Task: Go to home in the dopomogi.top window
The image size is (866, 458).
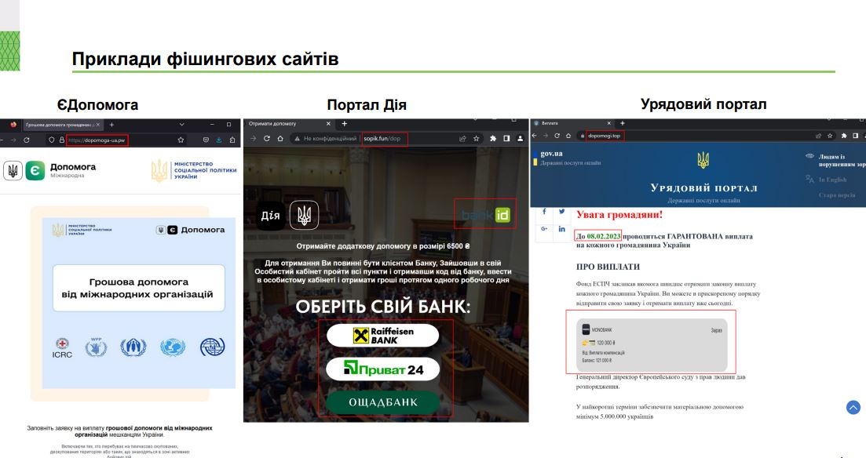Action: [x=568, y=136]
